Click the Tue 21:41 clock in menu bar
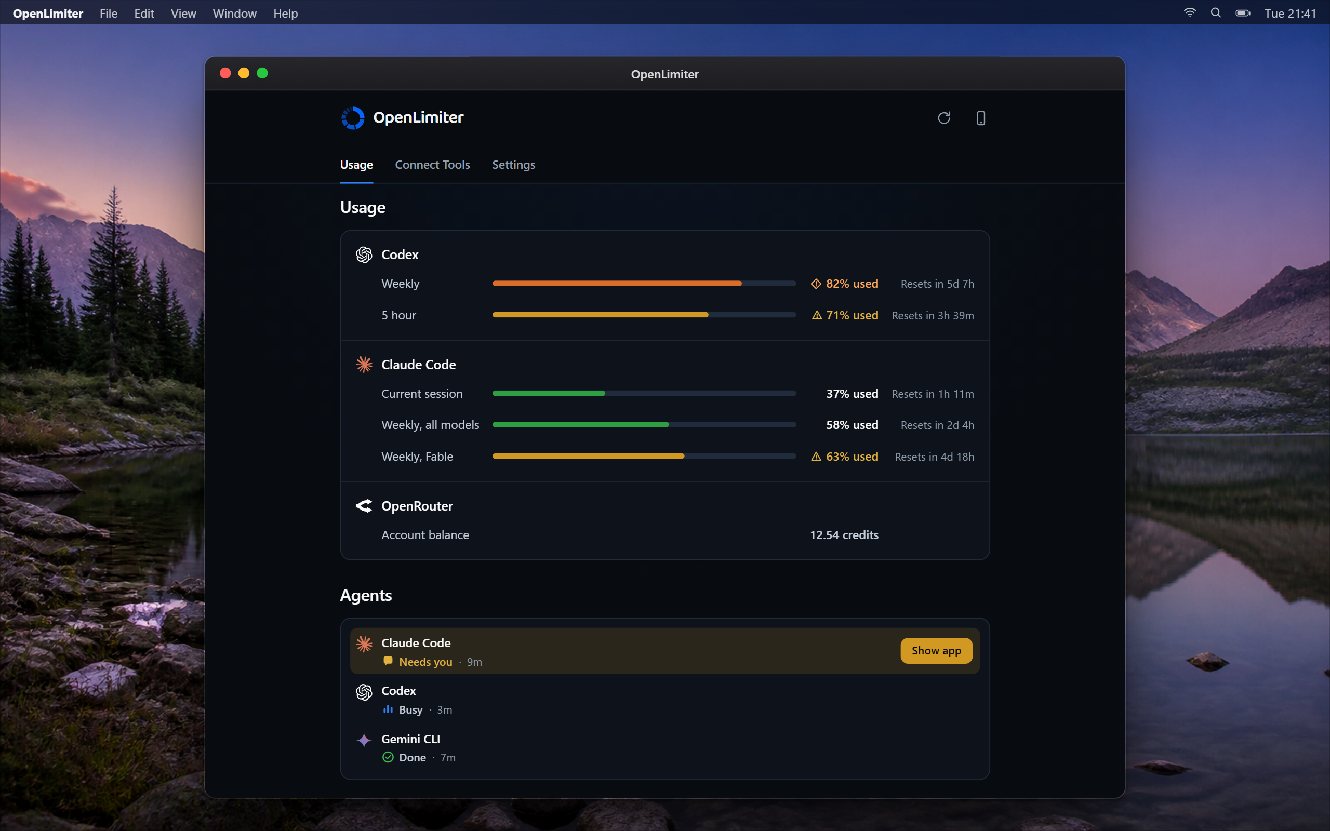 1290,13
